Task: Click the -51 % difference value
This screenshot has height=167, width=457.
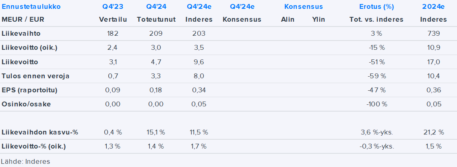Action: coord(376,62)
